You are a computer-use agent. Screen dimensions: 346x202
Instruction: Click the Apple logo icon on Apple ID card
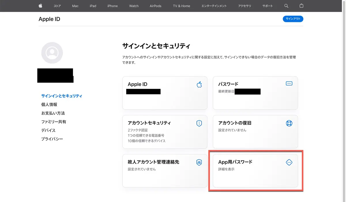pyautogui.click(x=199, y=84)
